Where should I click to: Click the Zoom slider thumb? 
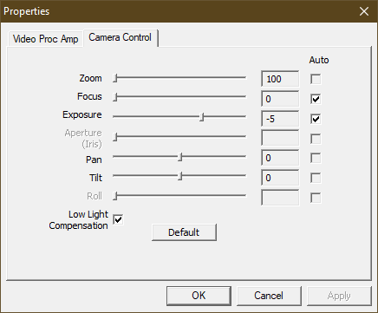click(x=115, y=78)
